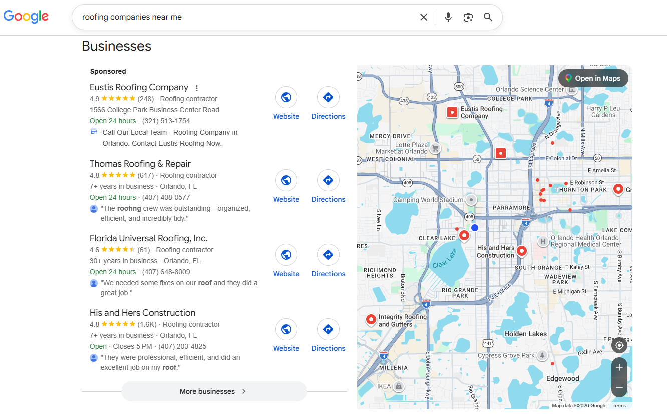Click review "We needed some fixes on our roof"
The image size is (667, 414).
179,288
